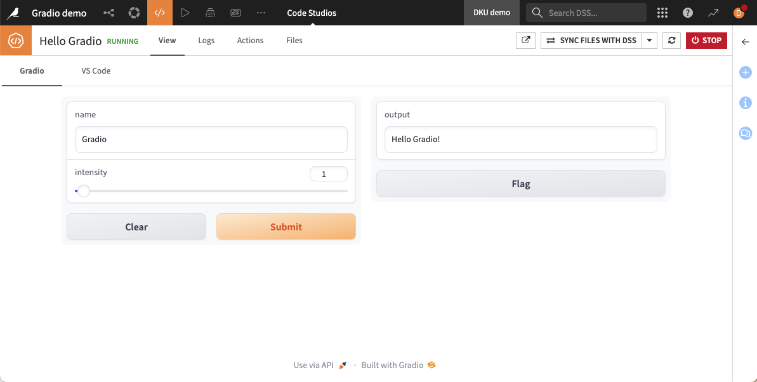Click the Hello Gradio studio title

pos(70,41)
